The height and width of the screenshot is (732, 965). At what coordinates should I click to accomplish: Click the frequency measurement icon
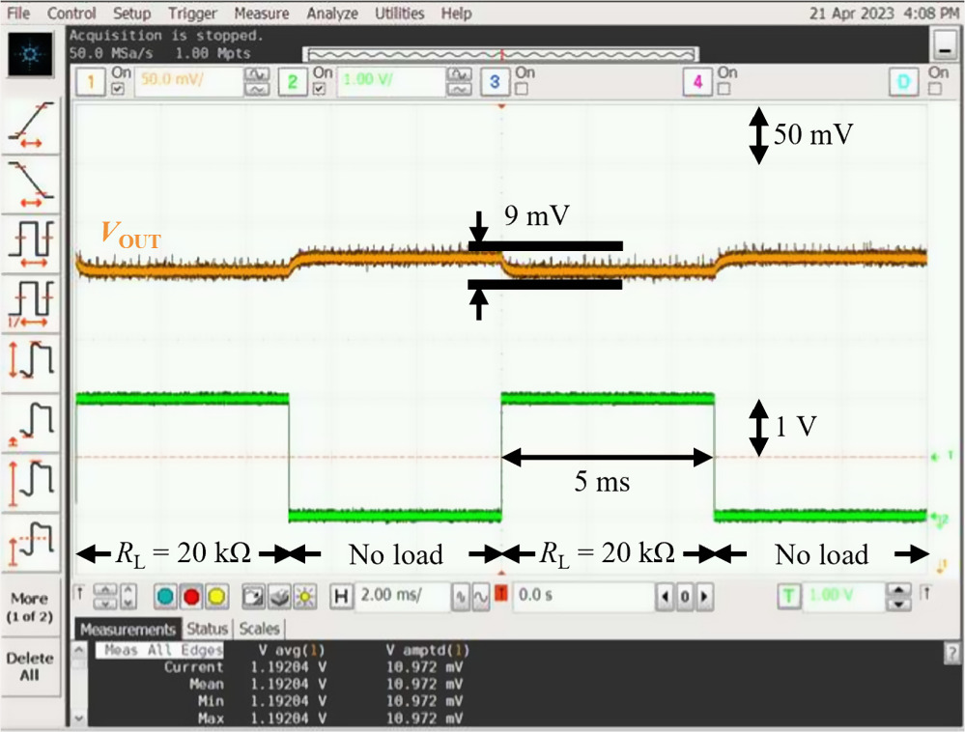tap(31, 302)
